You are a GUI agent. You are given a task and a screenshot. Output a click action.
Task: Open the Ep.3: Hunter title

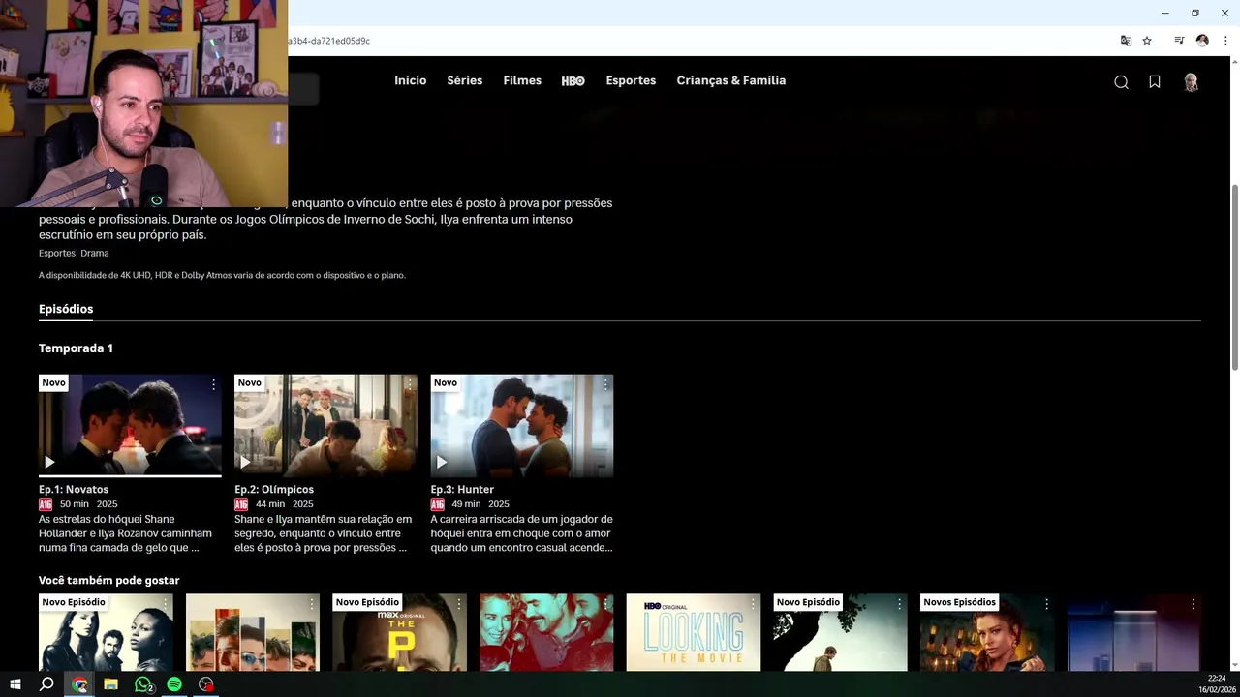point(462,489)
